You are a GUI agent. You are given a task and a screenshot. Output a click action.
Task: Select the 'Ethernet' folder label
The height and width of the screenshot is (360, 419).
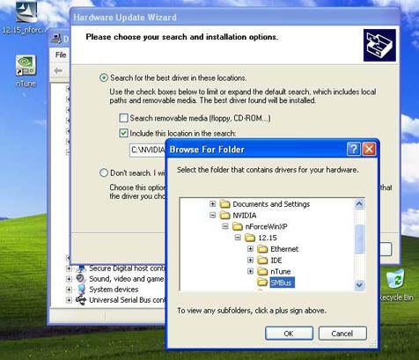(284, 249)
